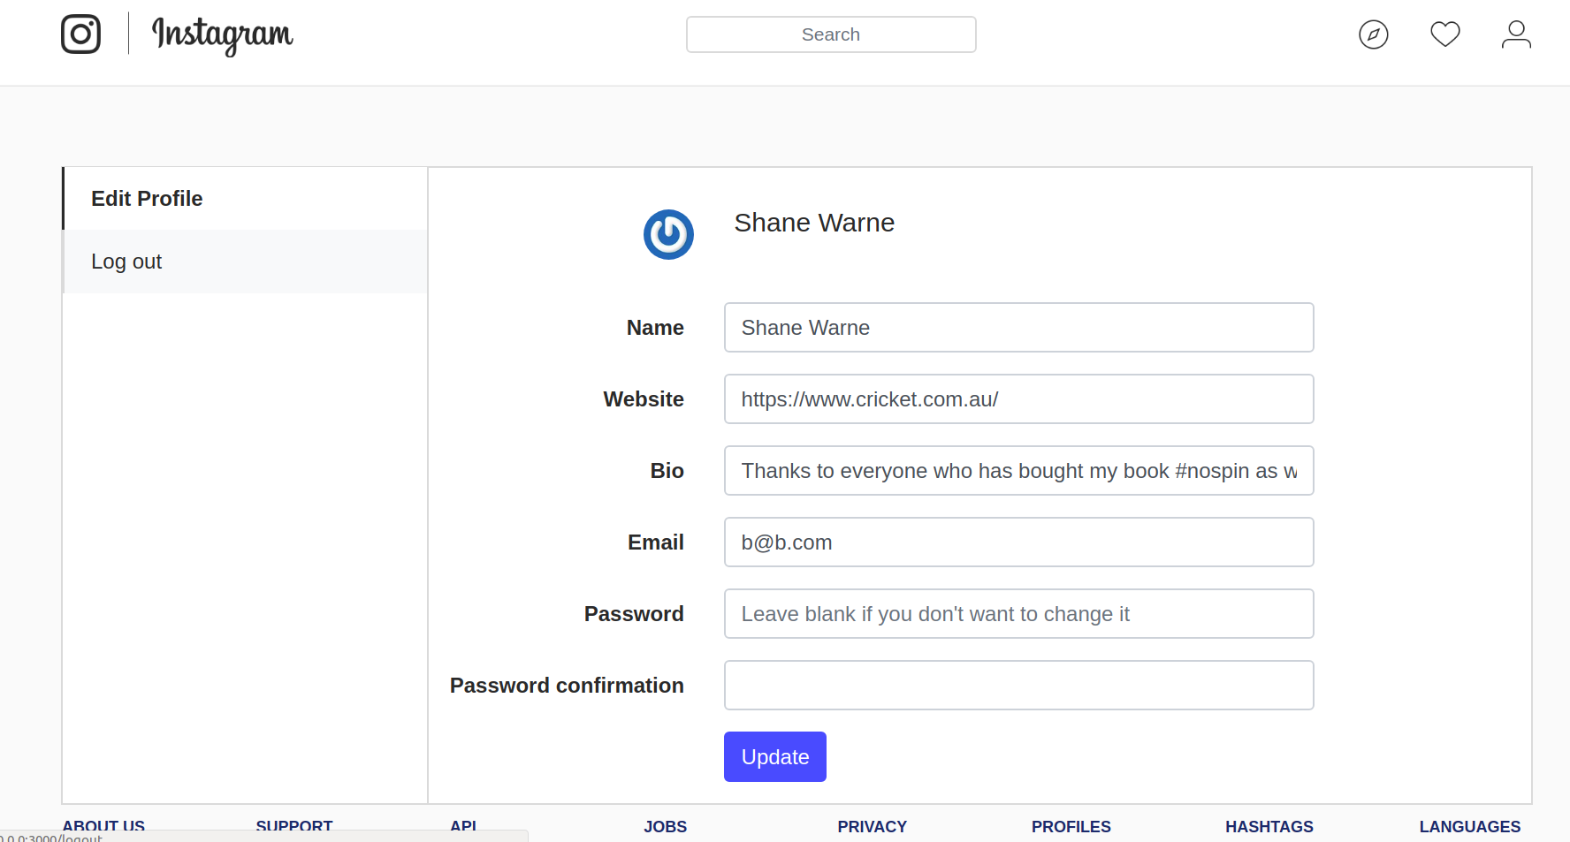Click the Name label
This screenshot has width=1570, height=842.
point(655,328)
